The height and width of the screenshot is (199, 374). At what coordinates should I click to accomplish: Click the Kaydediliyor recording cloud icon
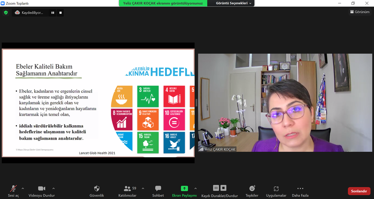tap(17, 12)
